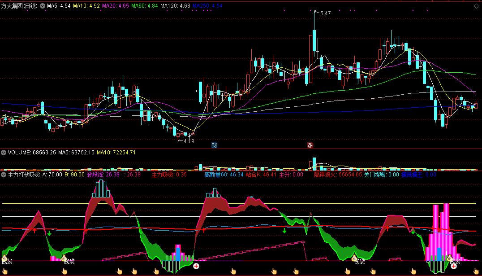Select the MA250: 4.54 label

click(x=207, y=6)
